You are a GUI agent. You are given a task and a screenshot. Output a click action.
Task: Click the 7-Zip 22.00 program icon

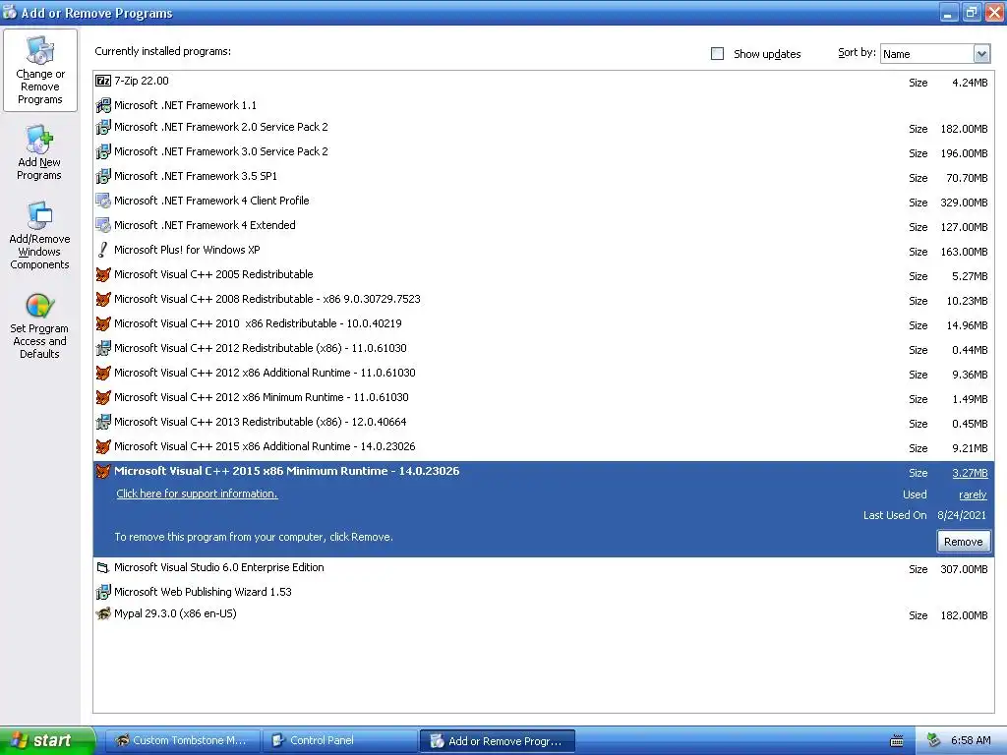[102, 81]
